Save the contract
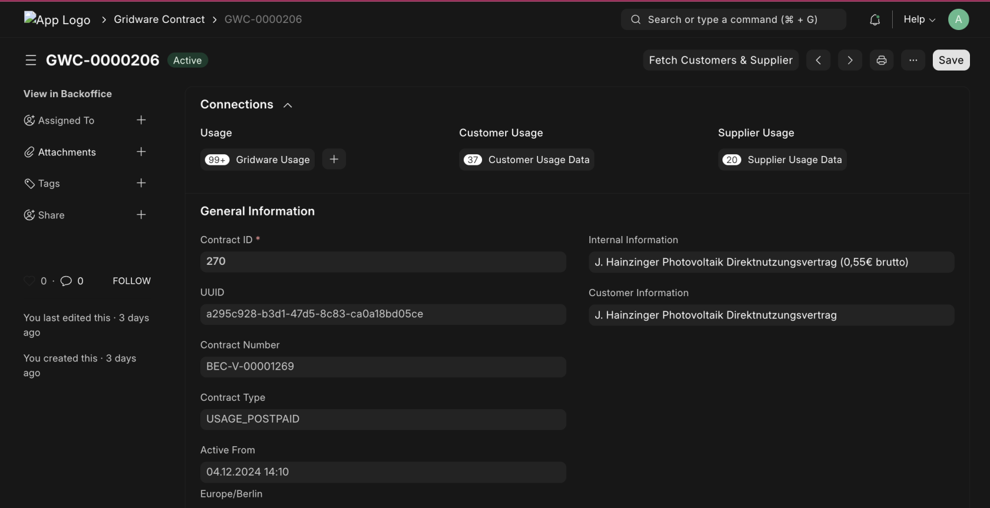The height and width of the screenshot is (508, 990). point(951,60)
